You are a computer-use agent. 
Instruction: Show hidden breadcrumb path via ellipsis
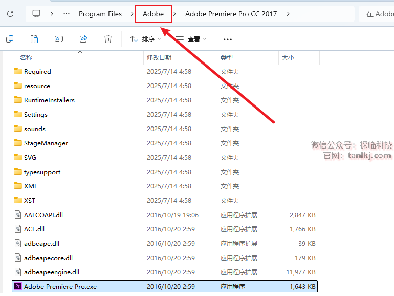(x=67, y=14)
